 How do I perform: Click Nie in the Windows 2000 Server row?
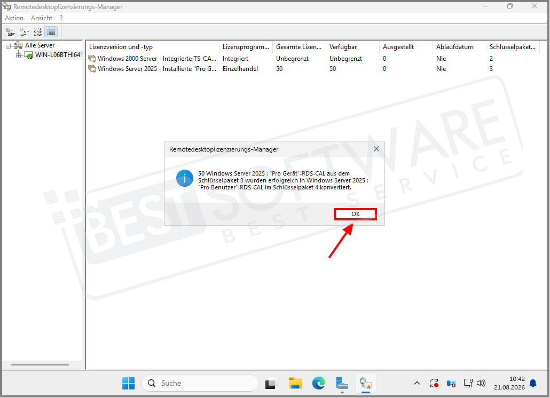click(441, 59)
